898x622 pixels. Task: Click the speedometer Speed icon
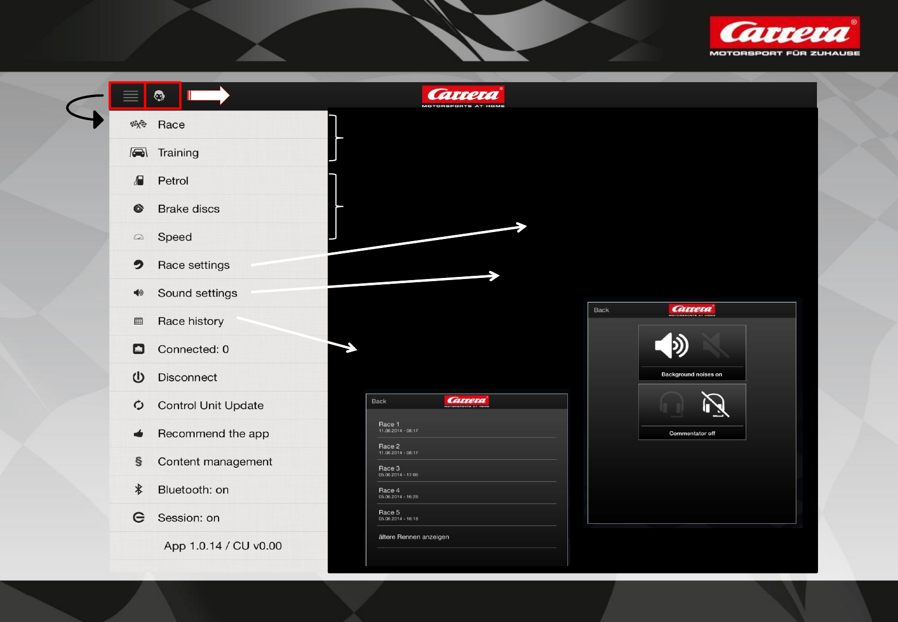(x=139, y=237)
